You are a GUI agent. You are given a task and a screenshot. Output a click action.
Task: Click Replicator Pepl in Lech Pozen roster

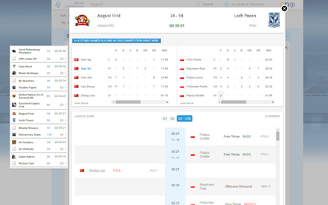click(196, 69)
